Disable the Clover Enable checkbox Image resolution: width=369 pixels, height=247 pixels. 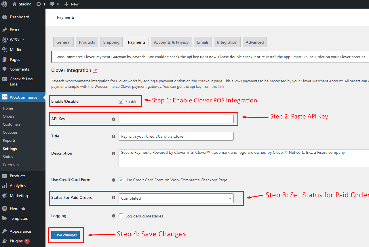[121, 101]
